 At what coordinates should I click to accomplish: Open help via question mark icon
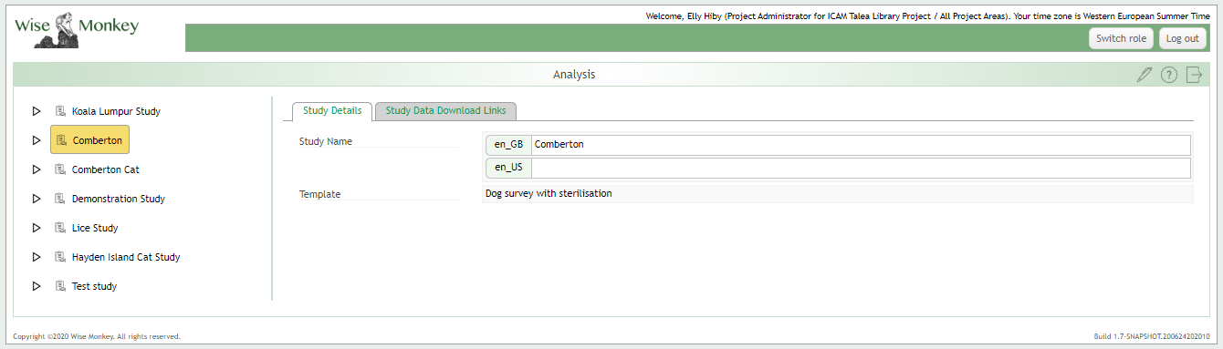point(1169,75)
